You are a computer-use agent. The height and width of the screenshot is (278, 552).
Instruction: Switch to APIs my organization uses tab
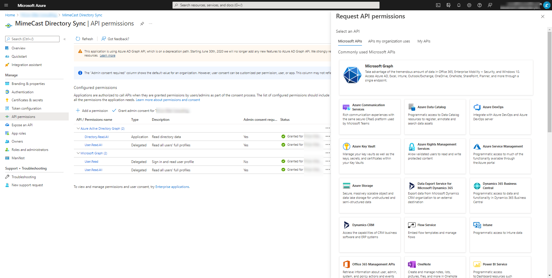(389, 41)
